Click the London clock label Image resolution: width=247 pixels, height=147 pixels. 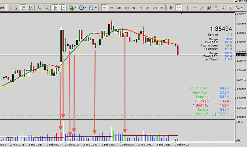(x=203, y=97)
